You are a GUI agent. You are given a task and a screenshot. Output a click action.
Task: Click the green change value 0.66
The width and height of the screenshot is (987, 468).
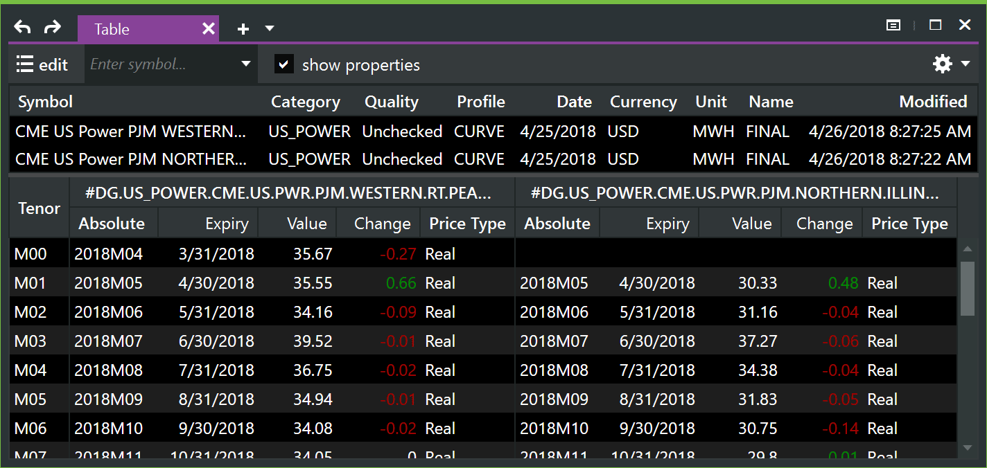tap(401, 283)
